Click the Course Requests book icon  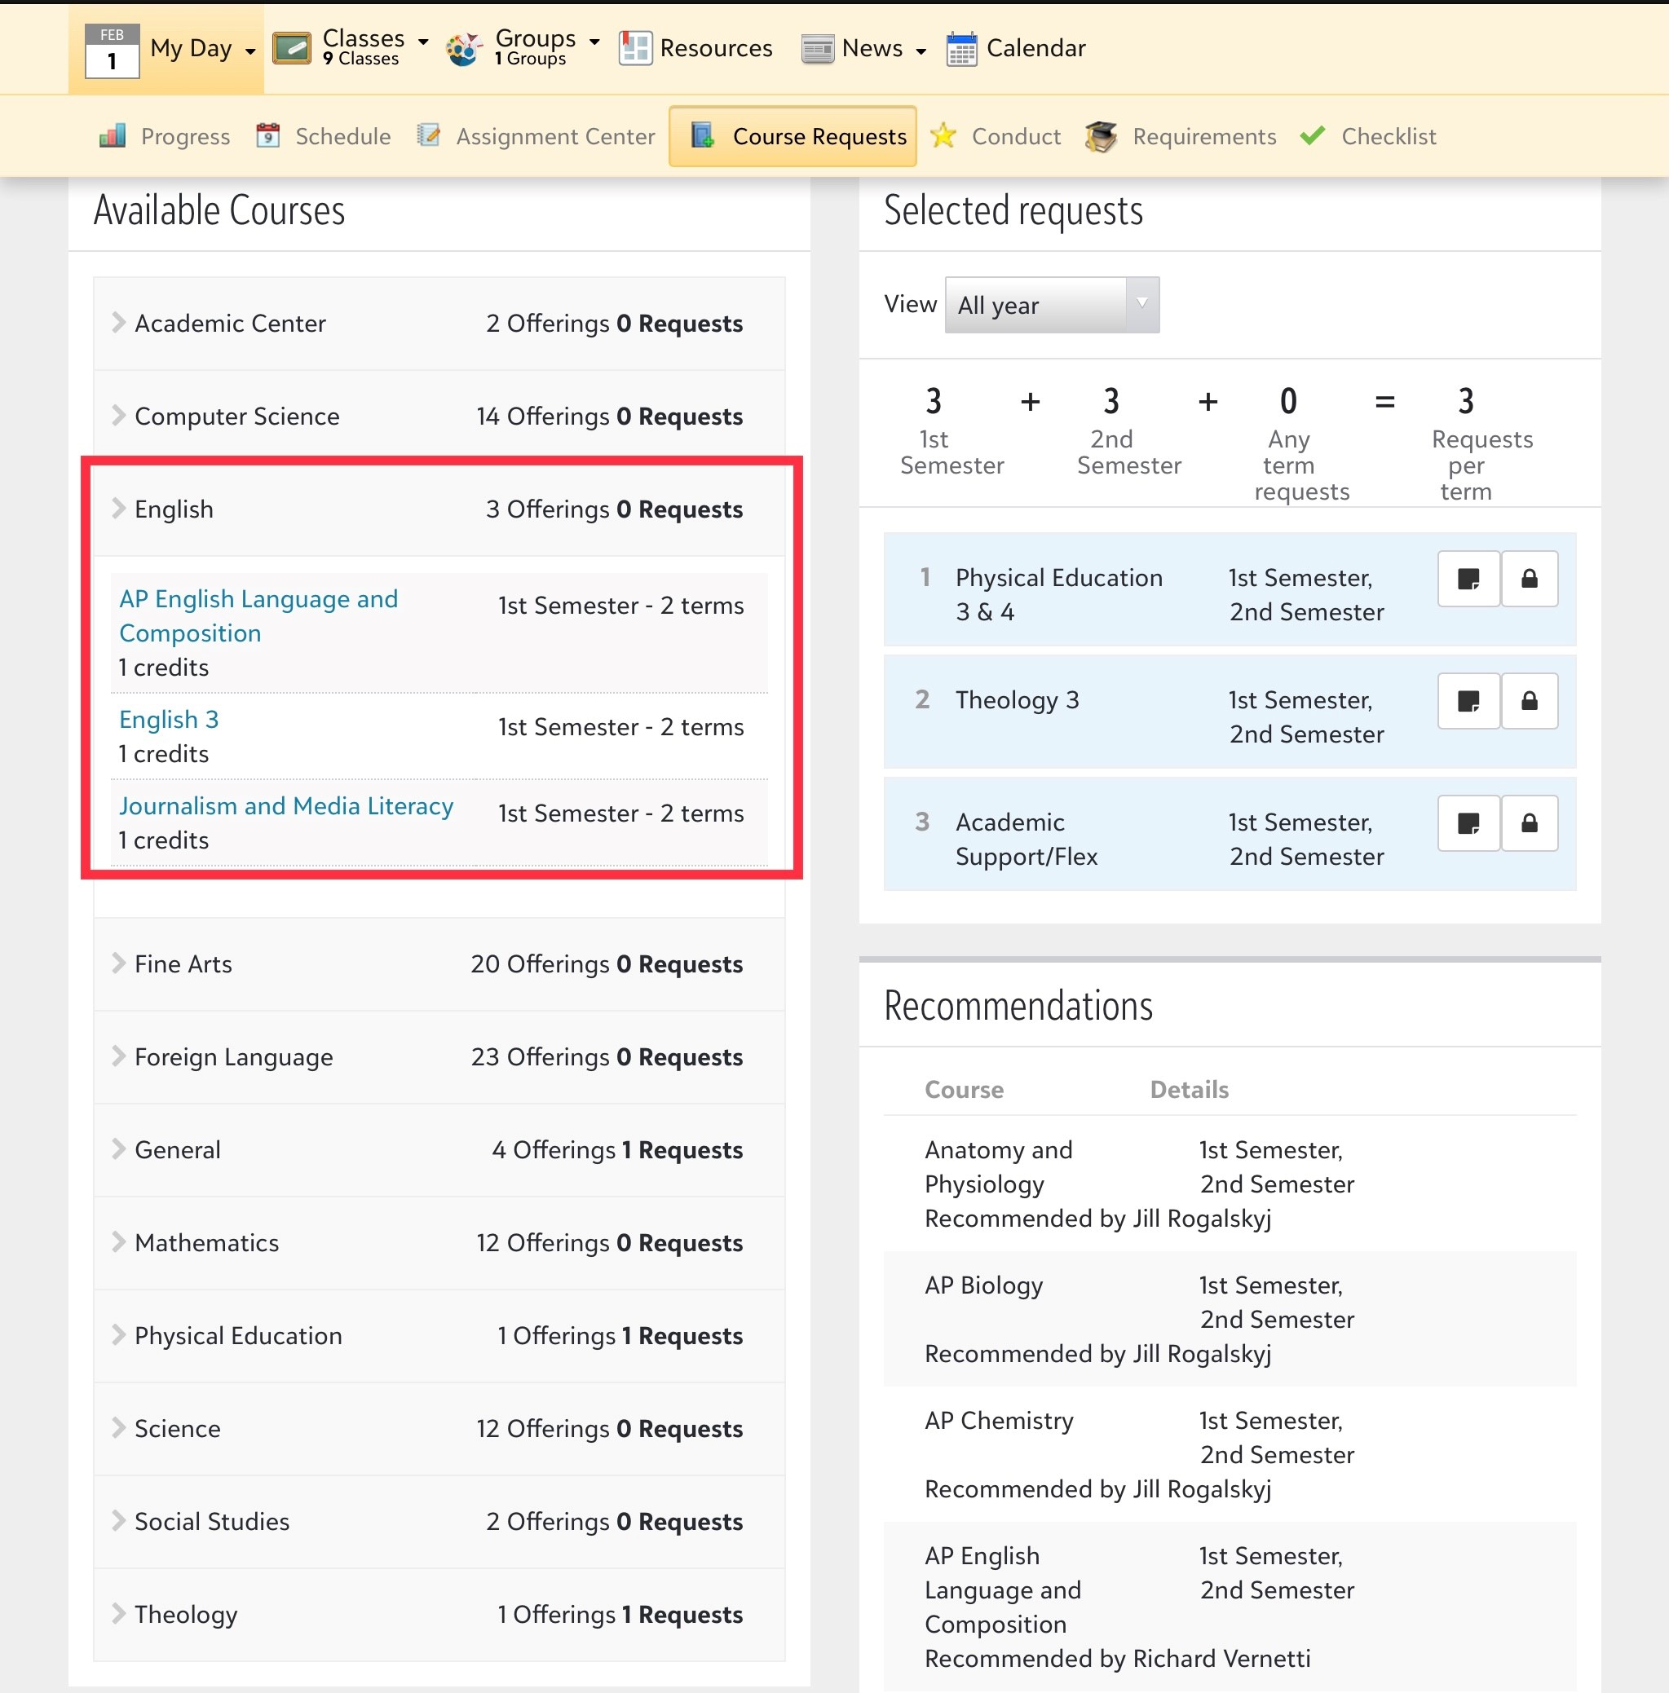[702, 136]
